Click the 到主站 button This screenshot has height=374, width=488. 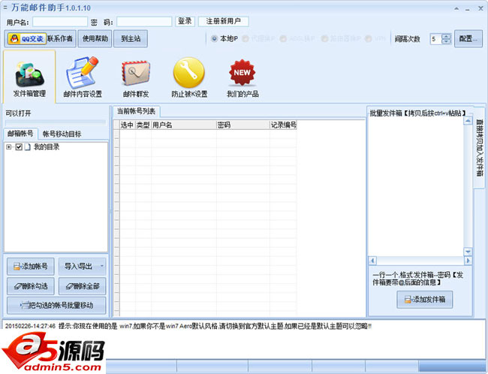(x=131, y=38)
